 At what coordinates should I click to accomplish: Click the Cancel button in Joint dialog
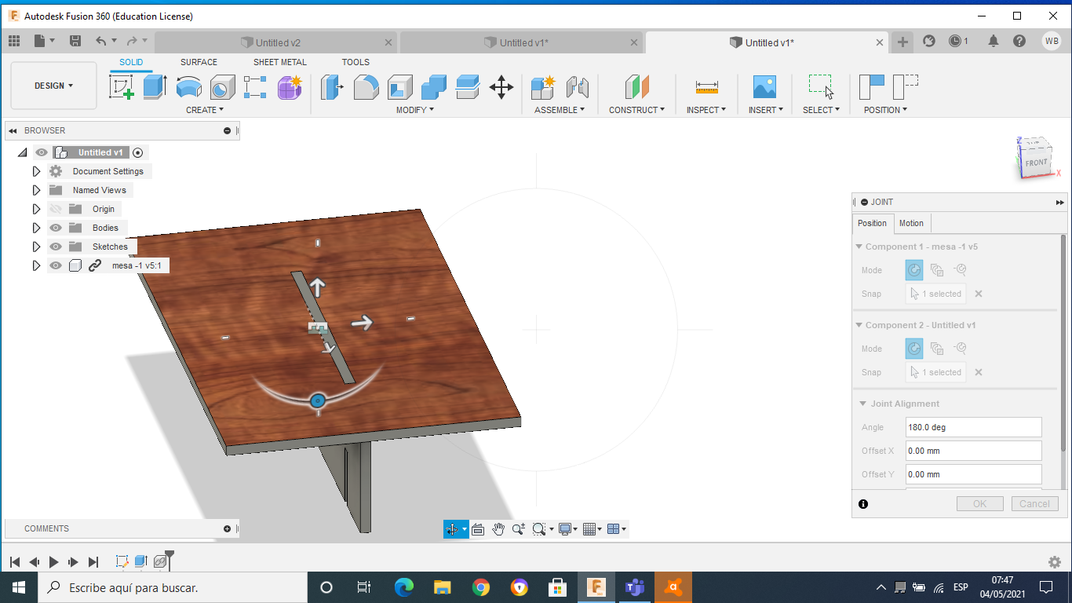(1034, 504)
